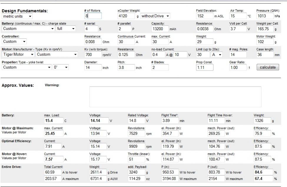Image resolution: width=287 pixels, height=187 pixels.
Task: Click the # of Rotors field
Action: tap(93, 16)
